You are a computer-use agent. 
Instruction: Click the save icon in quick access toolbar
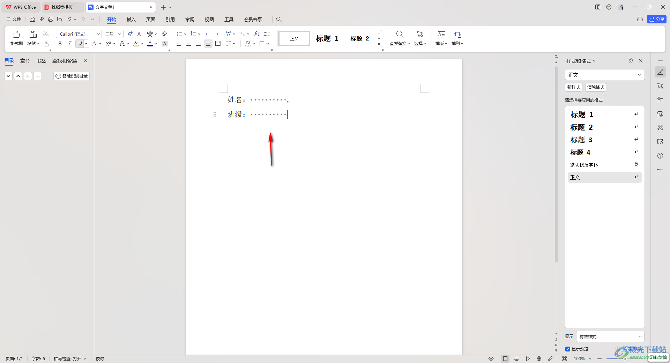tap(32, 19)
